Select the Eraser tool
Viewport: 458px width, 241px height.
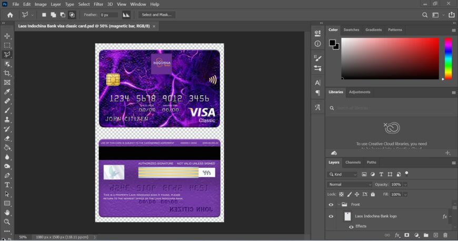tap(7, 138)
